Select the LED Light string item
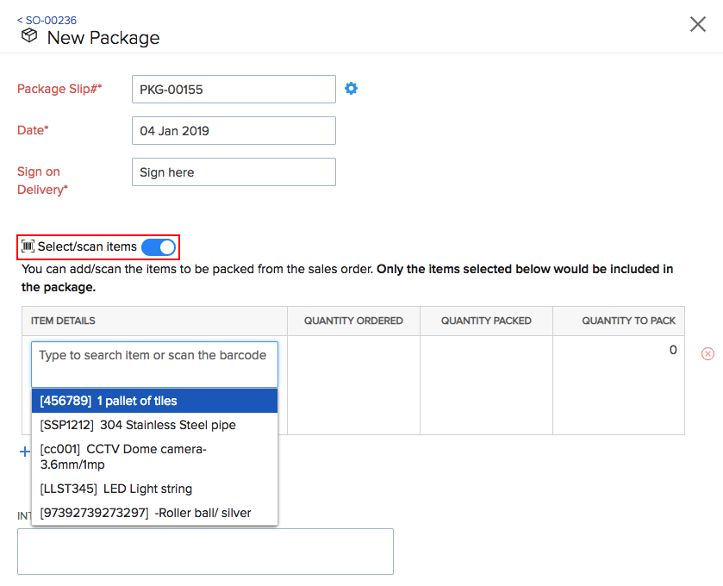The height and width of the screenshot is (586, 723). pos(154,489)
